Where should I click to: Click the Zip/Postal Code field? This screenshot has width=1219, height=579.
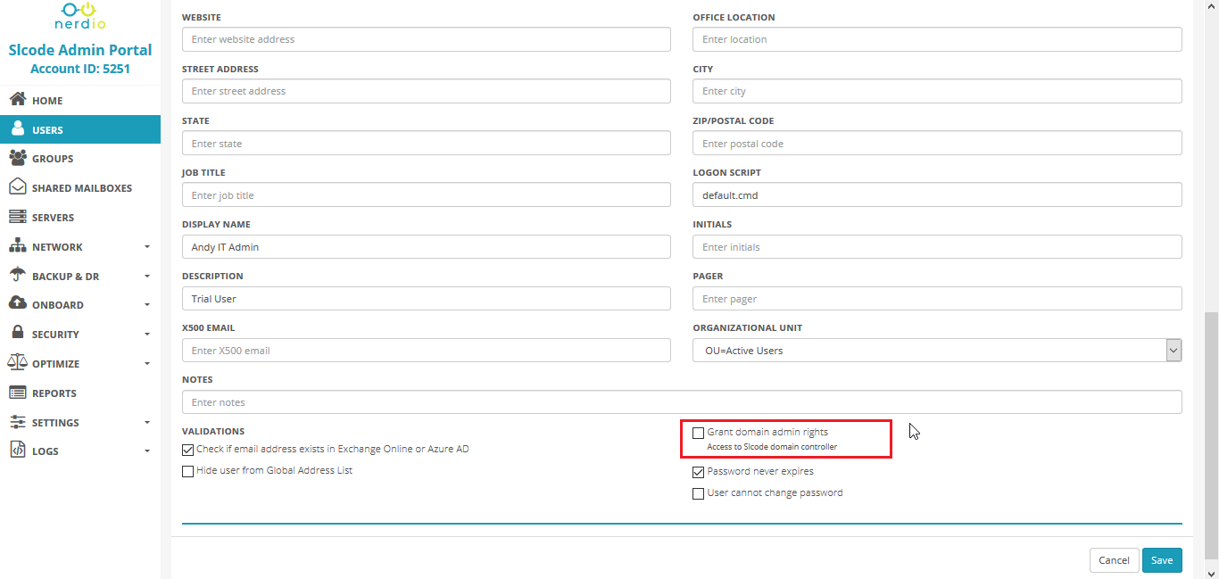point(937,144)
